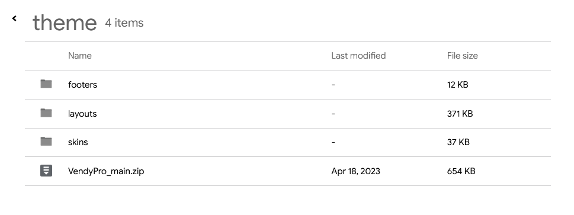Select the 654 KB size cell
The image size is (574, 215).
tap(461, 171)
